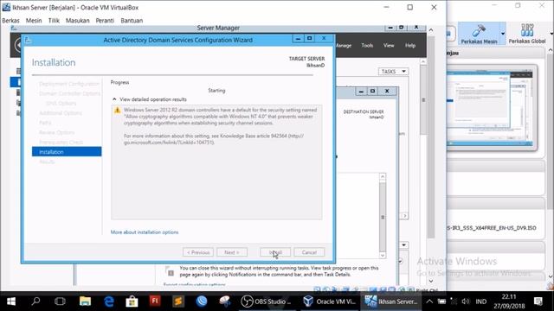The image size is (554, 311).
Task: Select the Perkakas Global tool button
Action: point(527,34)
